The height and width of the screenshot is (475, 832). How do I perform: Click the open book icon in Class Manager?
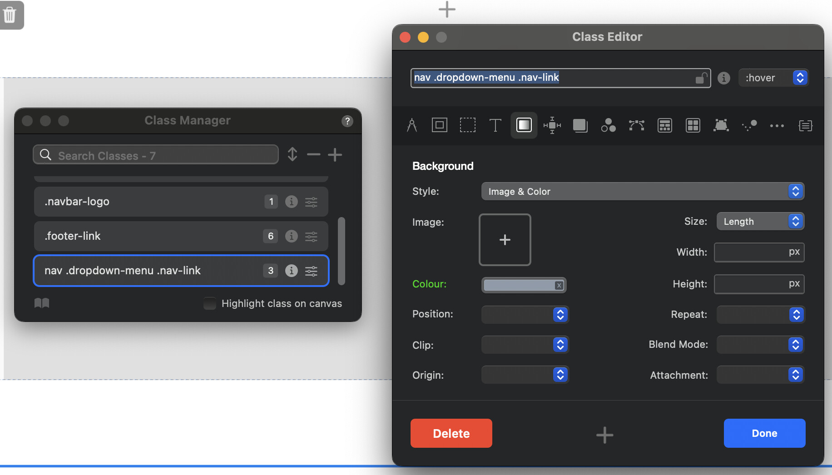coord(42,303)
